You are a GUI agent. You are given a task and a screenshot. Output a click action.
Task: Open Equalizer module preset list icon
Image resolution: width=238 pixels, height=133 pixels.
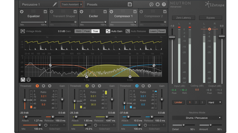45,12
